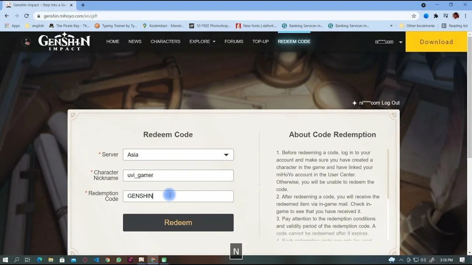Open Chrome media control icon
Viewport: 472px width, 265px height.
pos(446,16)
